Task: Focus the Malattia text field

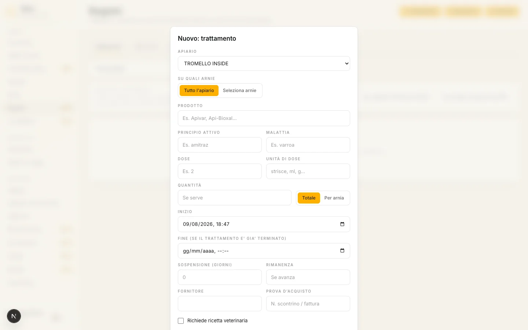Action: 308,145
